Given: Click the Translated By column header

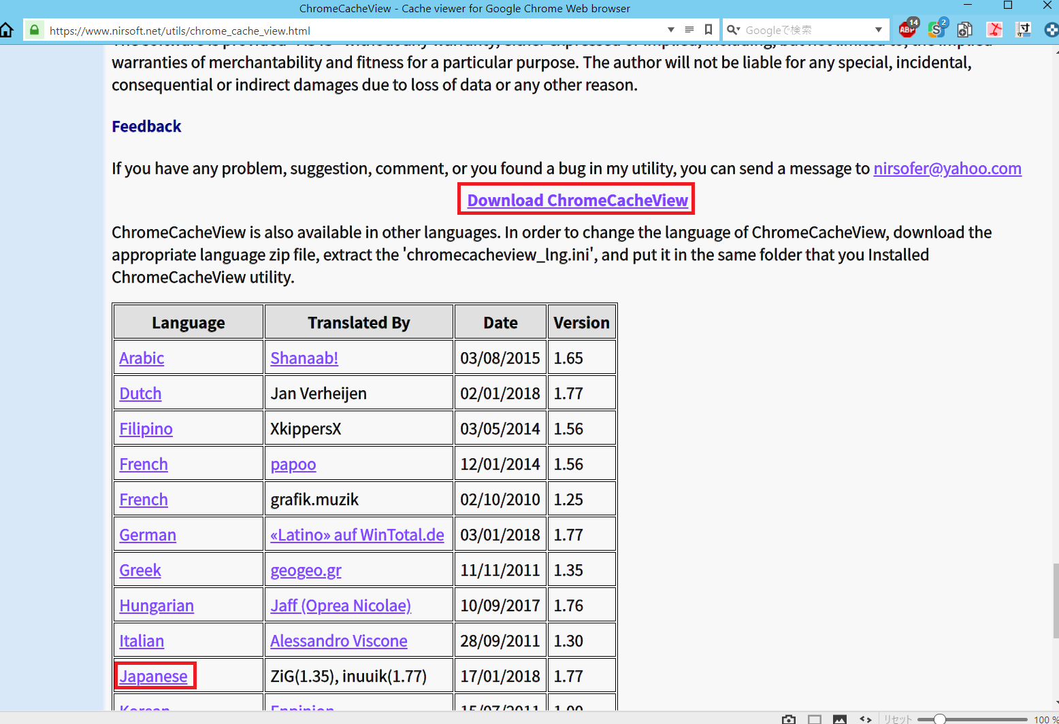Looking at the screenshot, I should point(359,322).
